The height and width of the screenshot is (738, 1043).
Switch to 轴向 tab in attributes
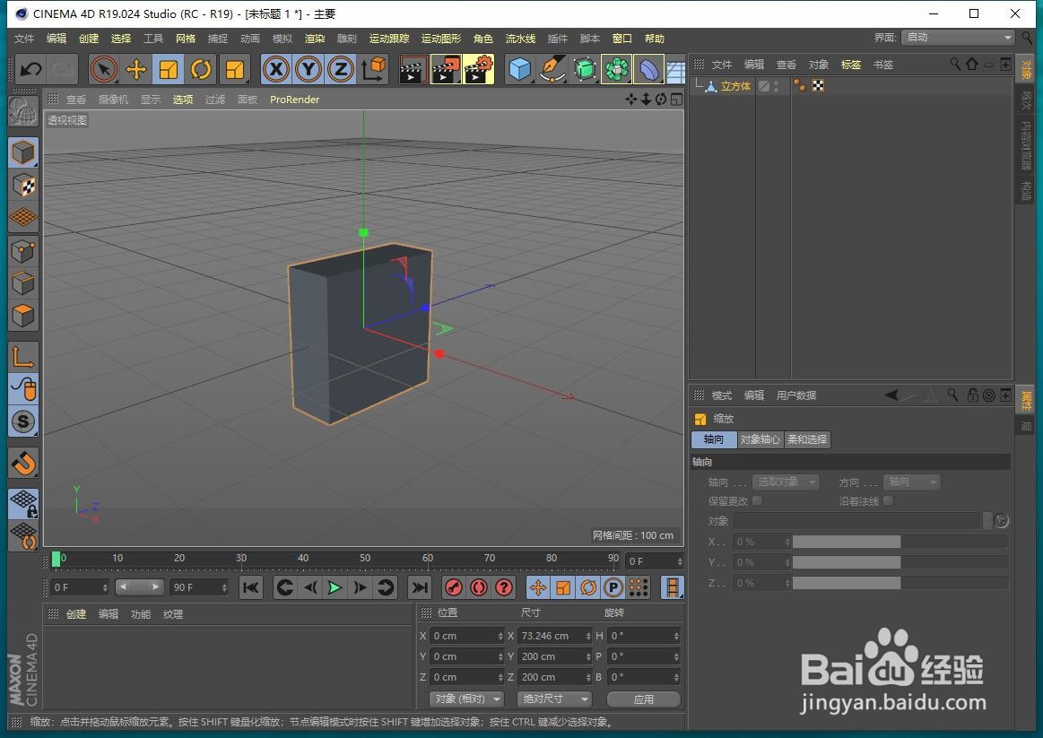[x=714, y=439]
